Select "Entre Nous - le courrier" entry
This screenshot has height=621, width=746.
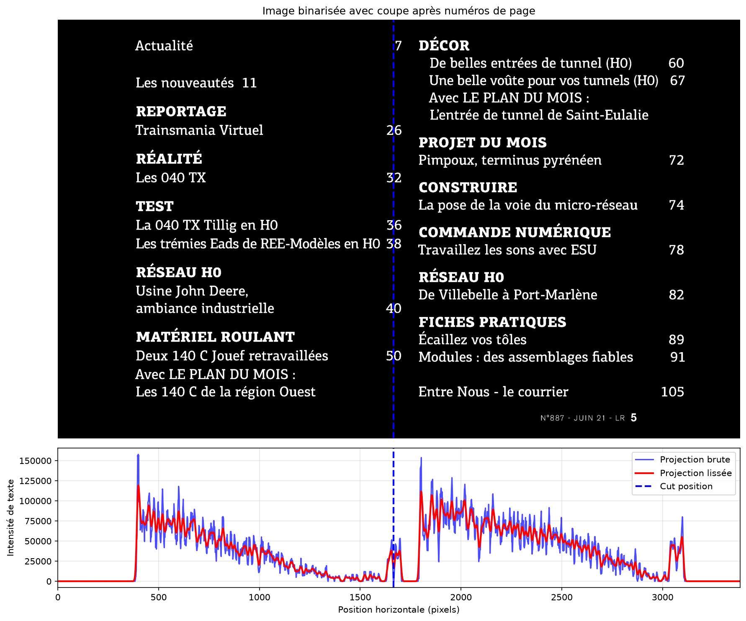(x=494, y=392)
